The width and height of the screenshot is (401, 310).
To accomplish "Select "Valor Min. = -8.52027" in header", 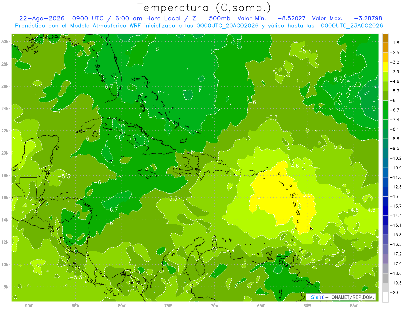I will [x=272, y=18].
